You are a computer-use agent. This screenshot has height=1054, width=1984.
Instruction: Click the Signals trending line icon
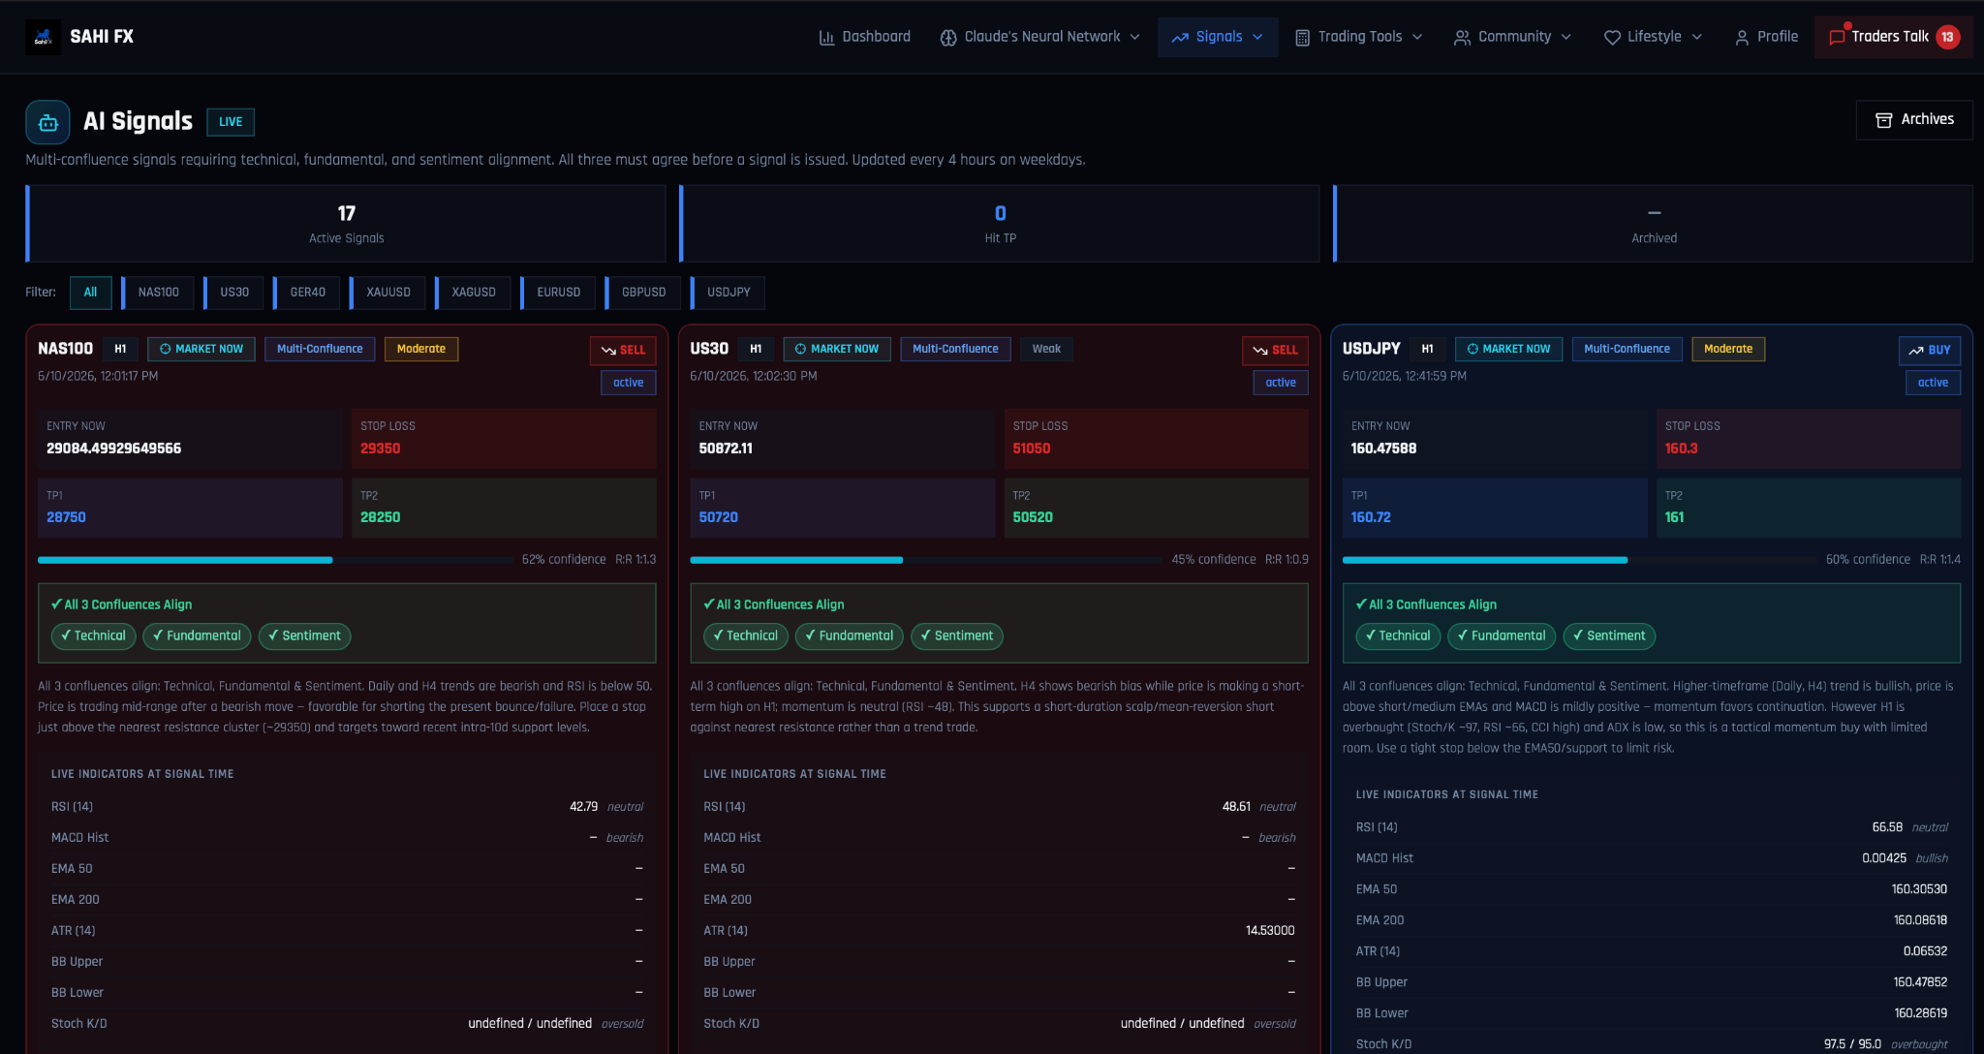(1180, 38)
